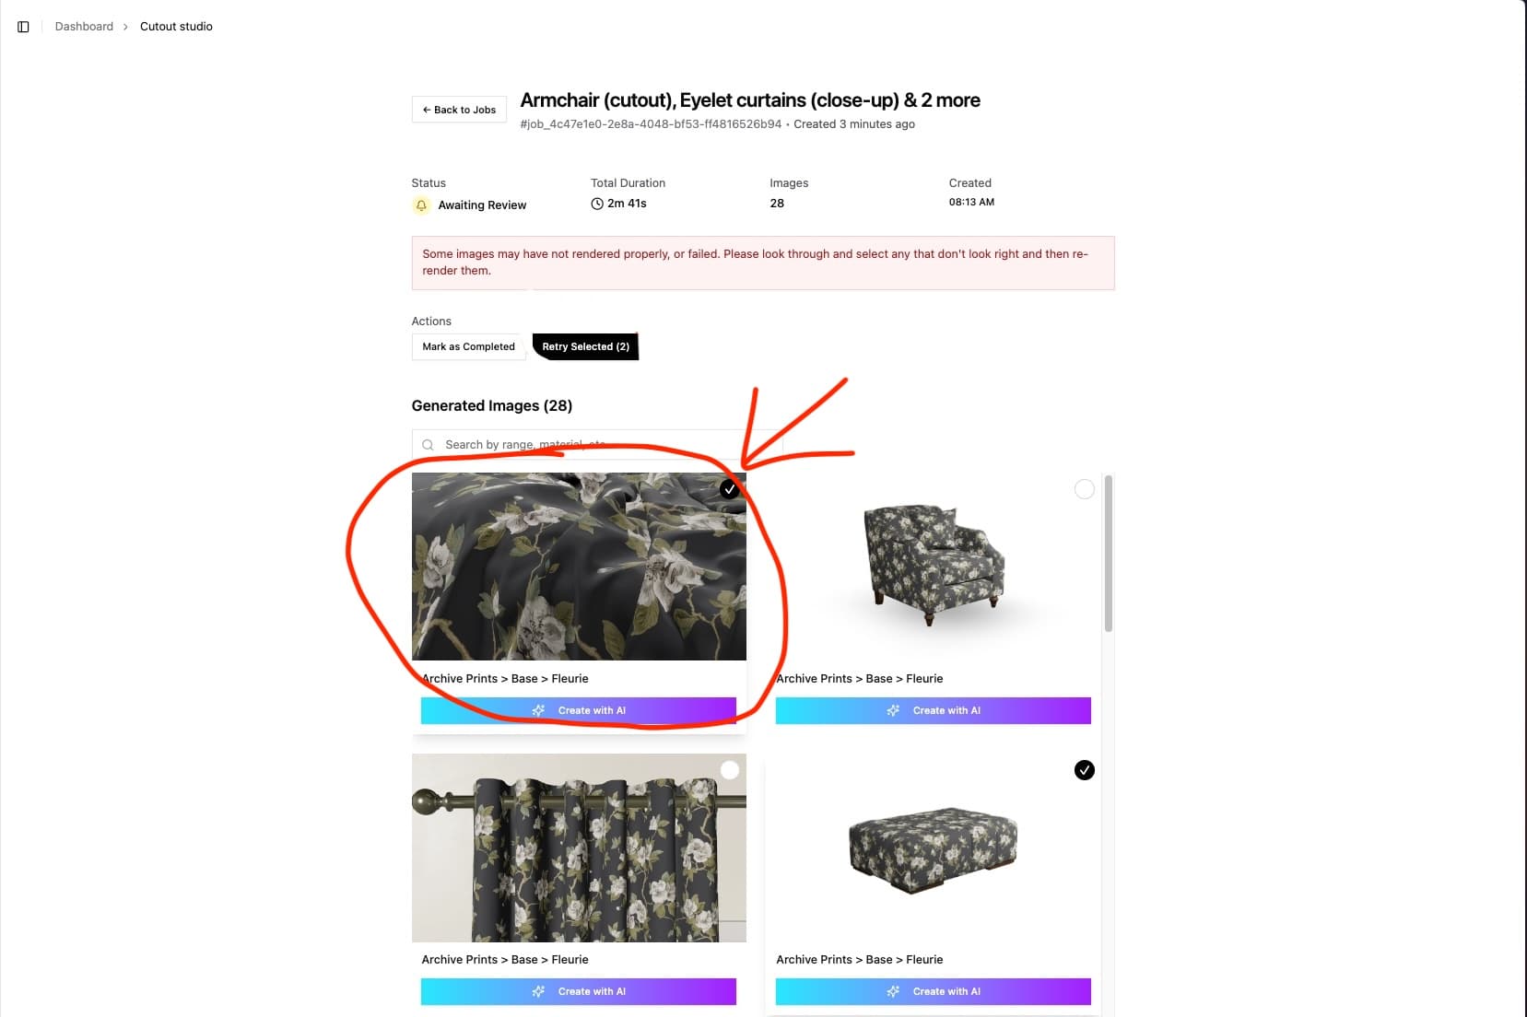Click Mark as Completed
The height and width of the screenshot is (1017, 1527).
468,346
